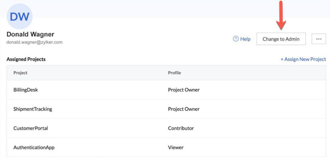Click the Profile column header
This screenshot has height=160, width=330.
(x=174, y=73)
